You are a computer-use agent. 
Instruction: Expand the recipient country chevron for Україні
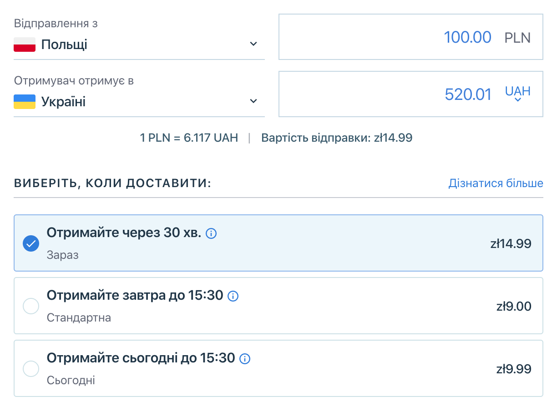(253, 101)
